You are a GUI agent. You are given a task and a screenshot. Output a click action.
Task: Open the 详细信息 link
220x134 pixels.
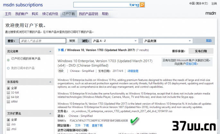133,71
